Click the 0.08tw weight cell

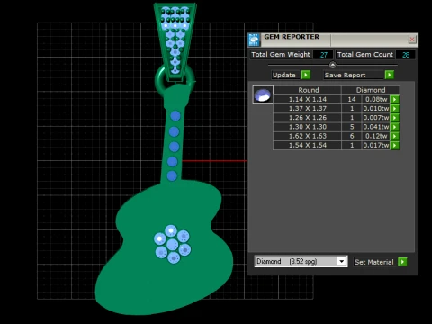click(376, 99)
